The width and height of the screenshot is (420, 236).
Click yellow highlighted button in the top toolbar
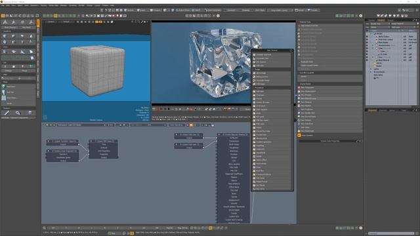tap(55, 16)
